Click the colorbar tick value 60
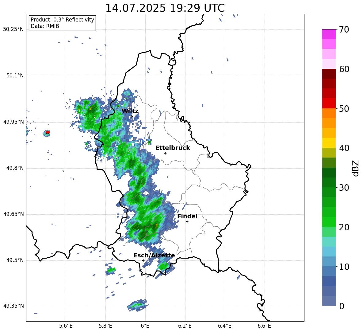Viewport: 363px width, 332px height. 344,69
